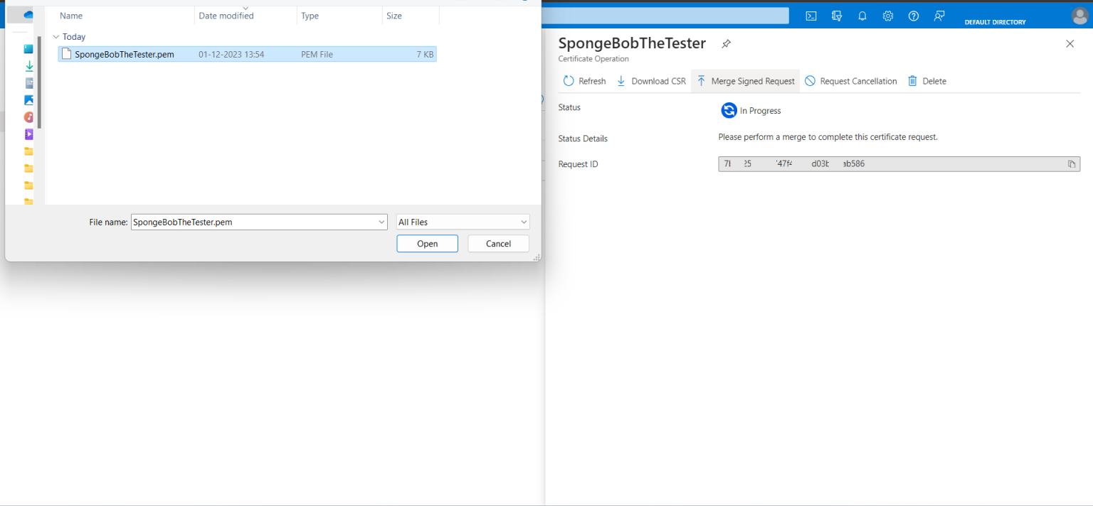This screenshot has width=1093, height=506.
Task: Collapse the Today file group
Action: click(x=56, y=37)
